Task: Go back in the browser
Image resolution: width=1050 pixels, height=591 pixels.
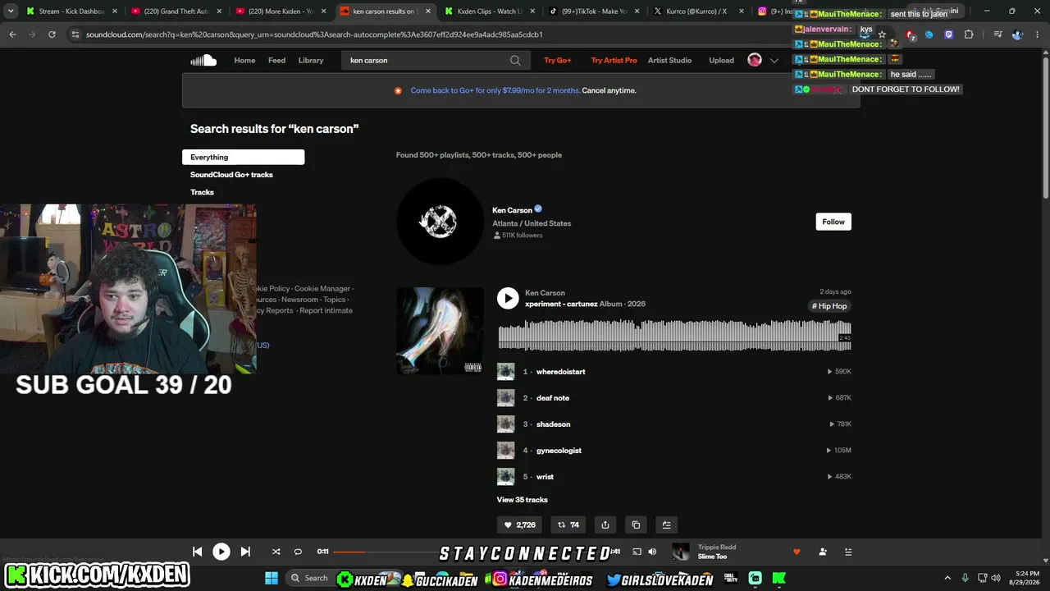Action: (12, 34)
